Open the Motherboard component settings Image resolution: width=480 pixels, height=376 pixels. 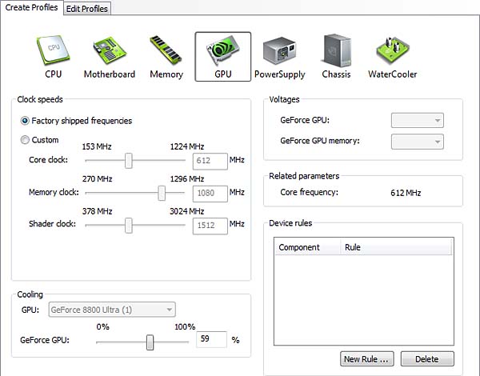point(110,57)
